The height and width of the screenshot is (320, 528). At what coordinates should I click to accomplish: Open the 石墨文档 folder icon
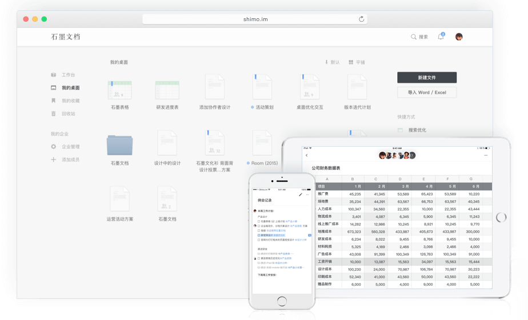[119, 144]
